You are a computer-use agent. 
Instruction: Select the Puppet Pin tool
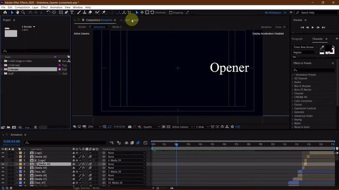click(x=104, y=13)
